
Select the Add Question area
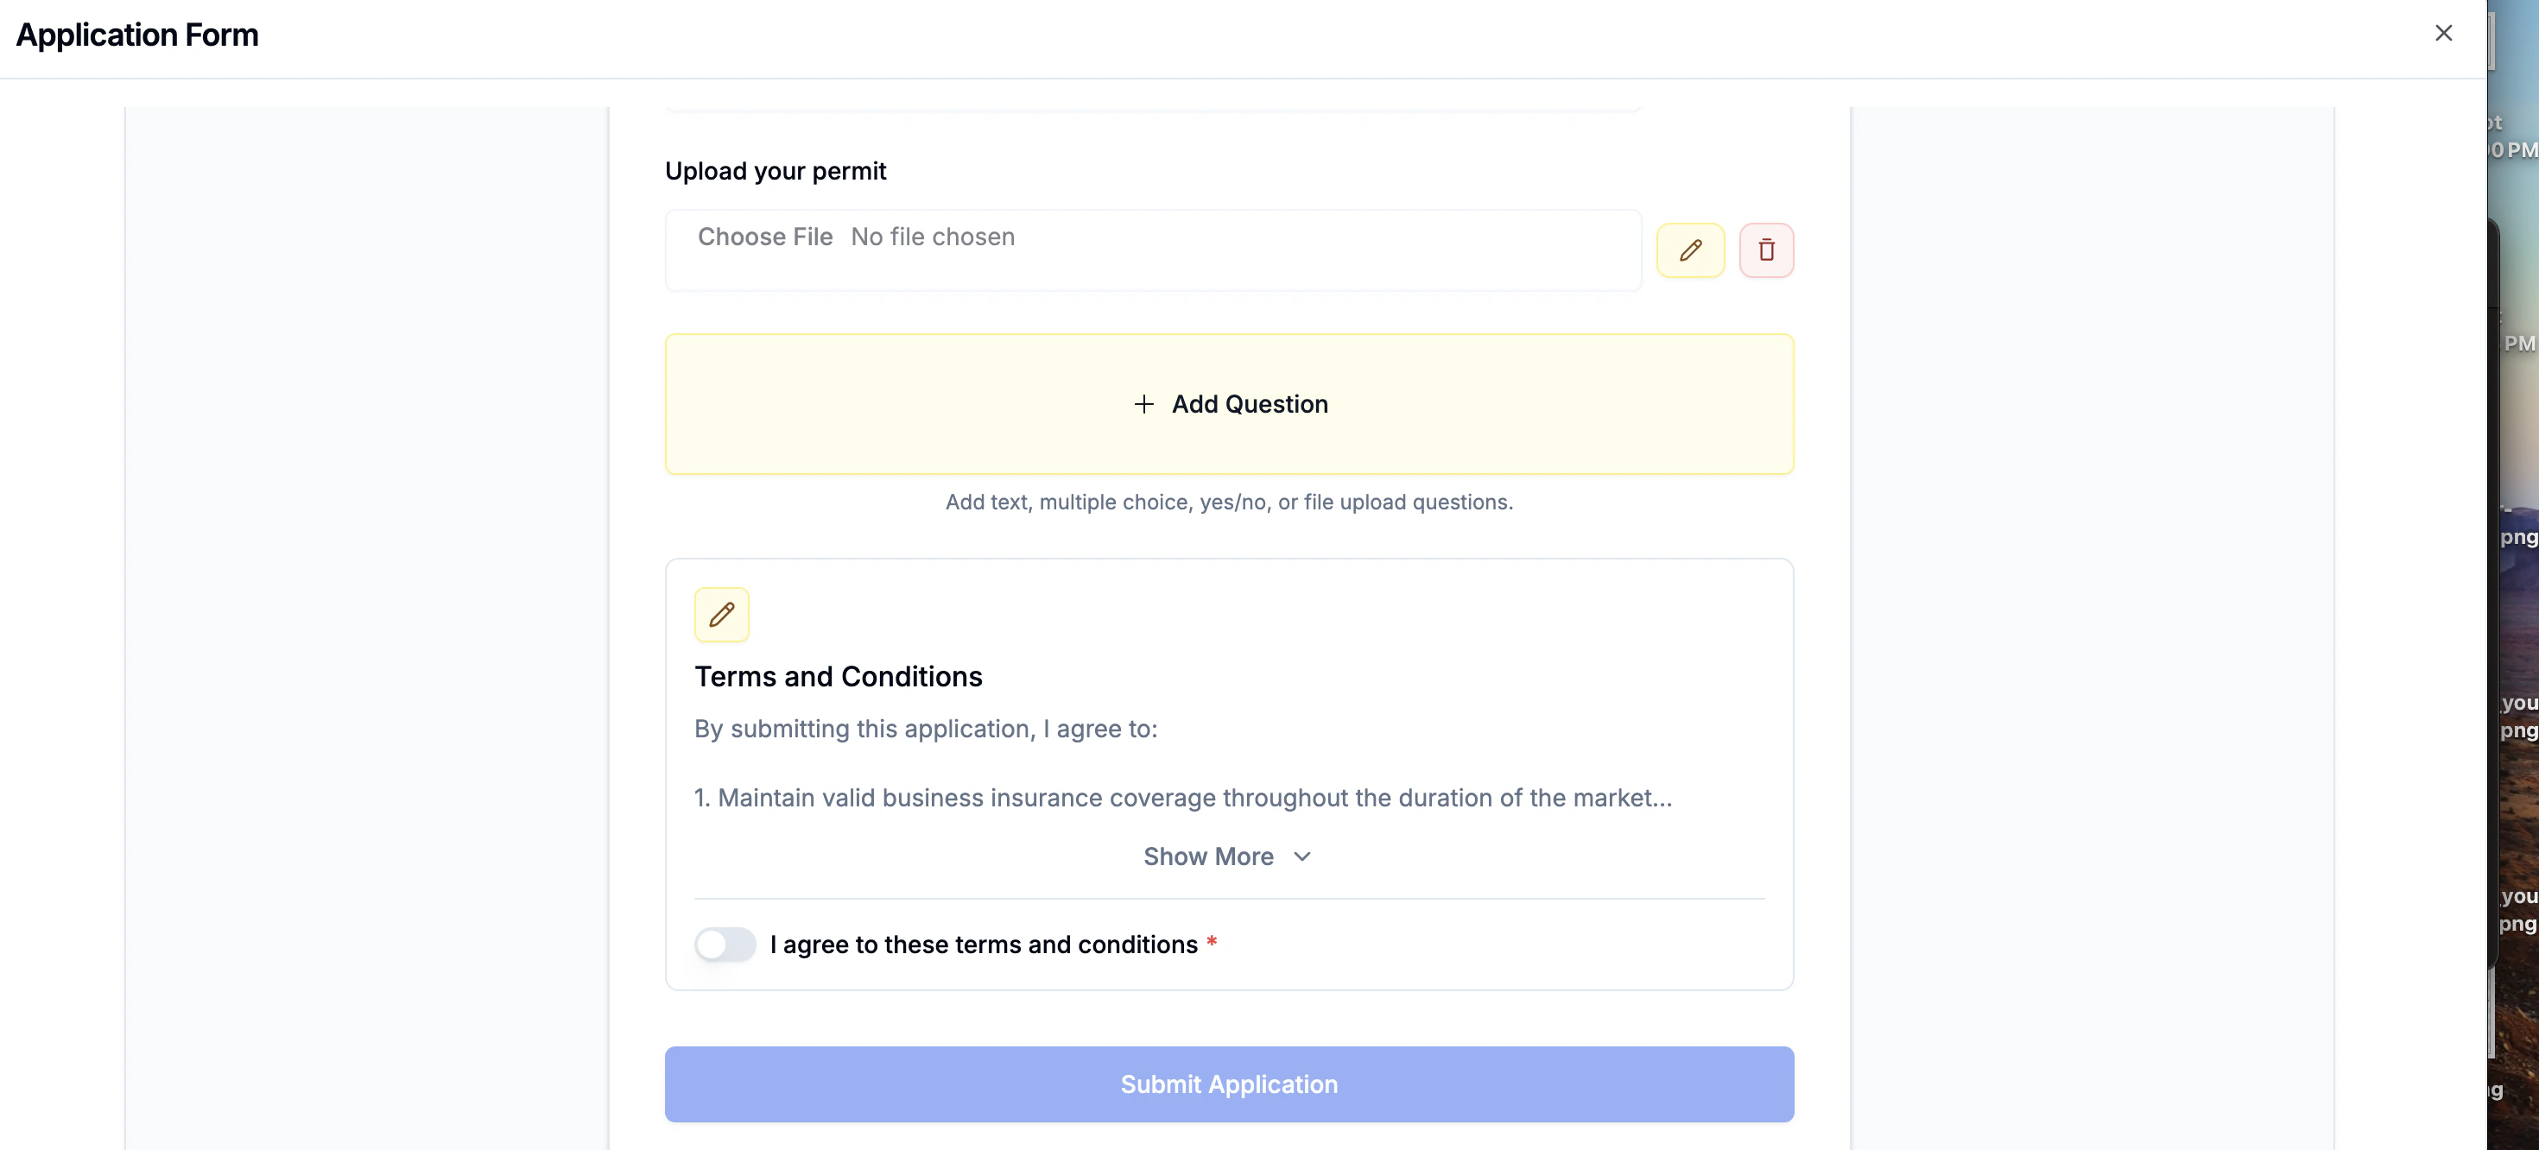click(x=1229, y=404)
